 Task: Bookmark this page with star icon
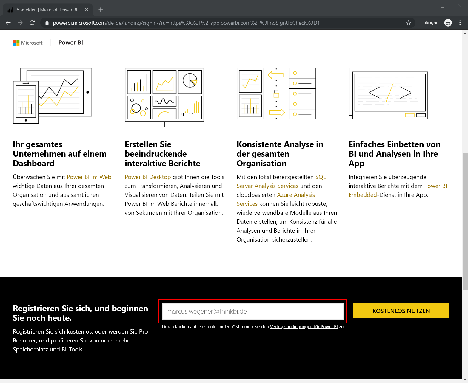pyautogui.click(x=408, y=23)
